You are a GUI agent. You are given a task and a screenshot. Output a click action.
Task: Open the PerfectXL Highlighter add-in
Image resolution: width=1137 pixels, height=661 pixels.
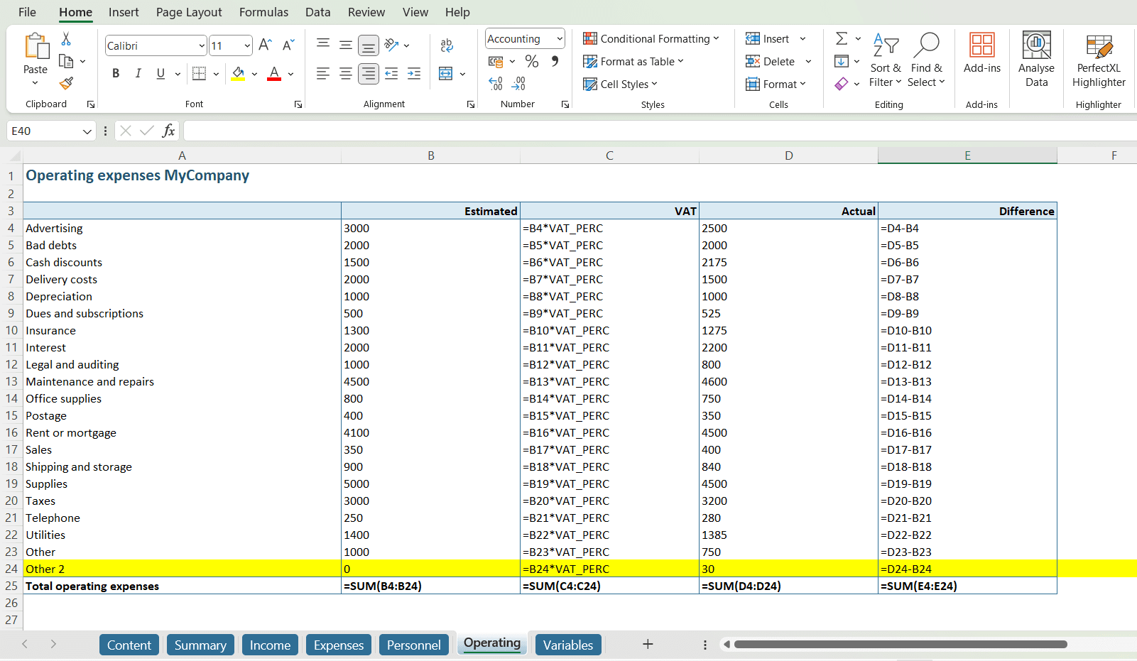tap(1098, 61)
